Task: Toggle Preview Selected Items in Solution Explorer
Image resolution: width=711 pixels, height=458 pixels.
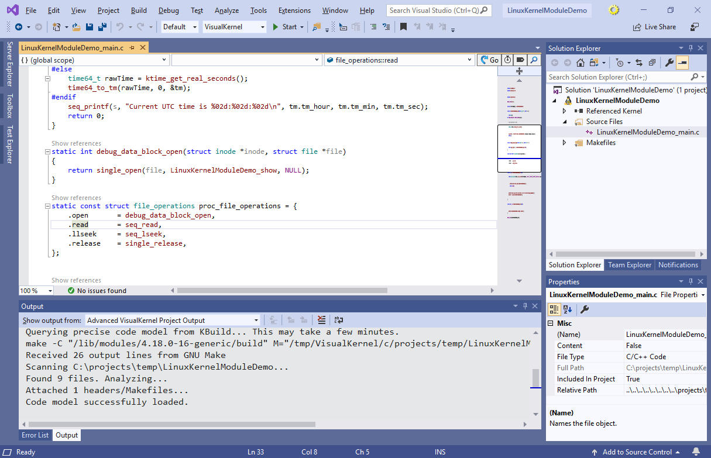Action: (682, 63)
